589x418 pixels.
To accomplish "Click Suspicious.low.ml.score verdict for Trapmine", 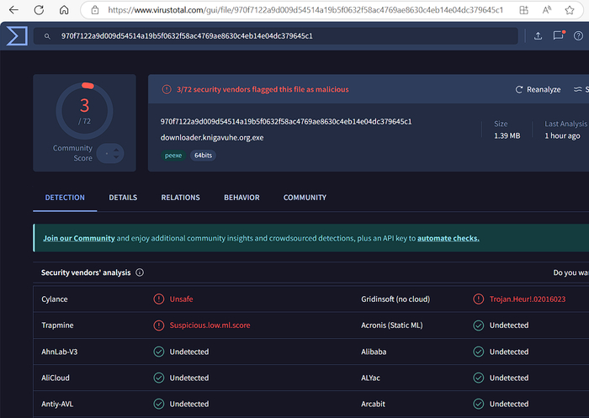I will (210, 325).
